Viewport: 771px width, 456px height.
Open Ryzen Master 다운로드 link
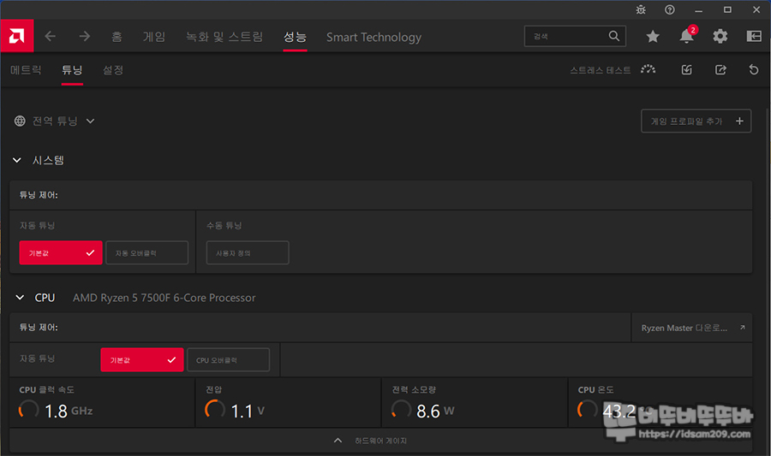tap(692, 328)
